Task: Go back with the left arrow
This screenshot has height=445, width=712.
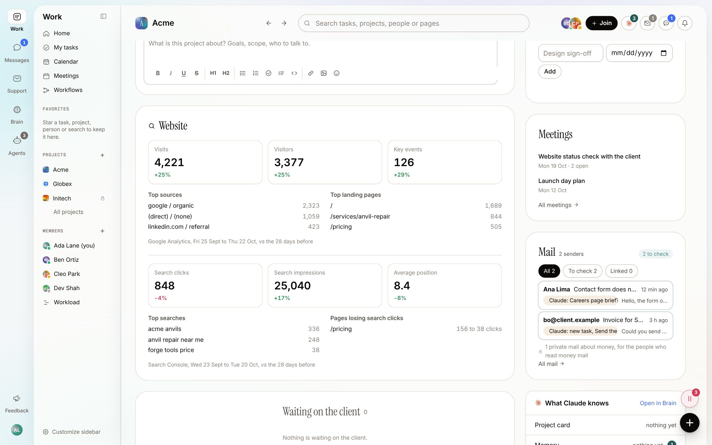Action: click(x=269, y=23)
